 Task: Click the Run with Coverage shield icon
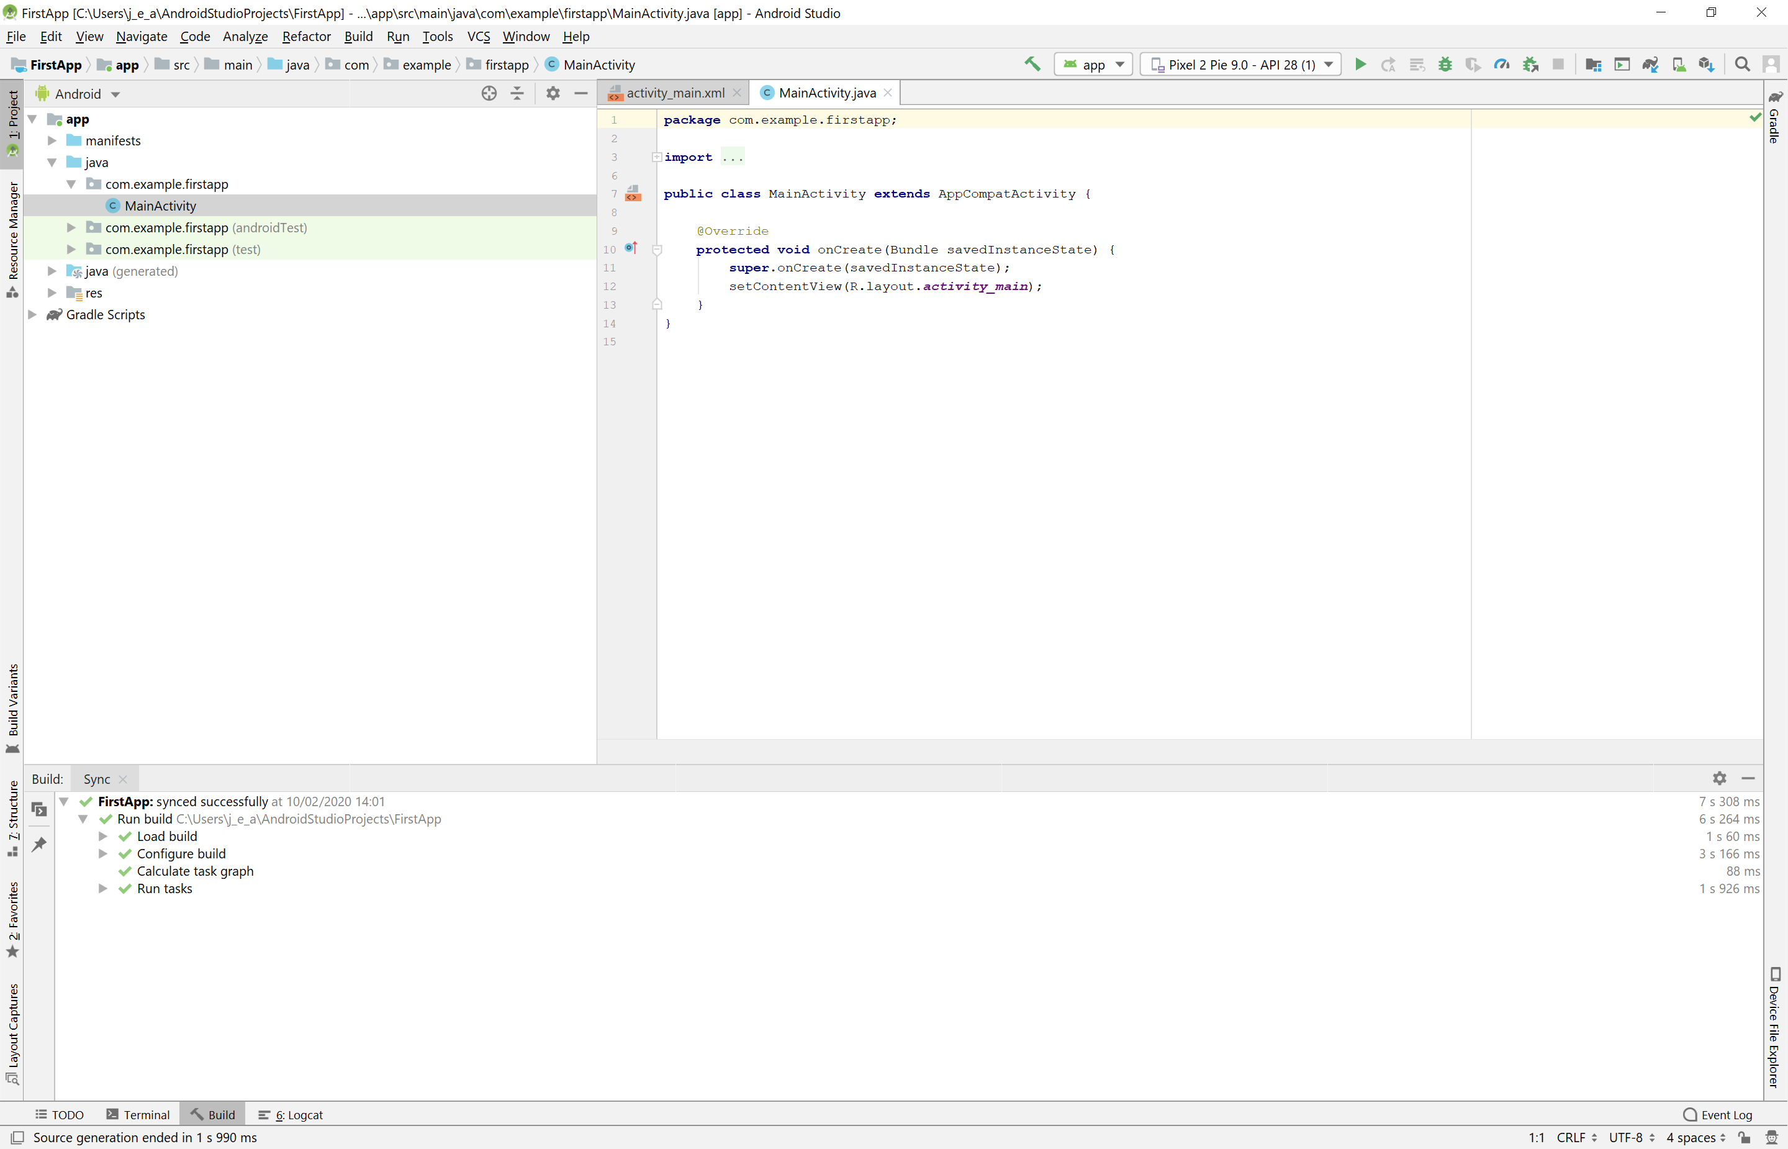pyautogui.click(x=1473, y=64)
